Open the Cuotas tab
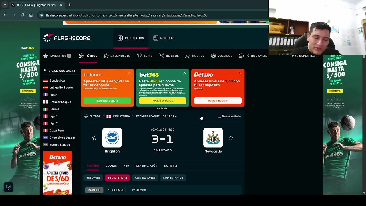The width and height of the screenshot is (366, 206). point(111,166)
